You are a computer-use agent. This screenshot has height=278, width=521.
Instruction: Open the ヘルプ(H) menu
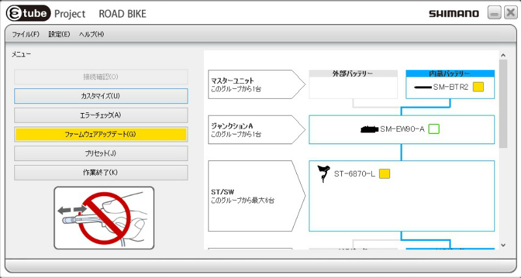(91, 34)
